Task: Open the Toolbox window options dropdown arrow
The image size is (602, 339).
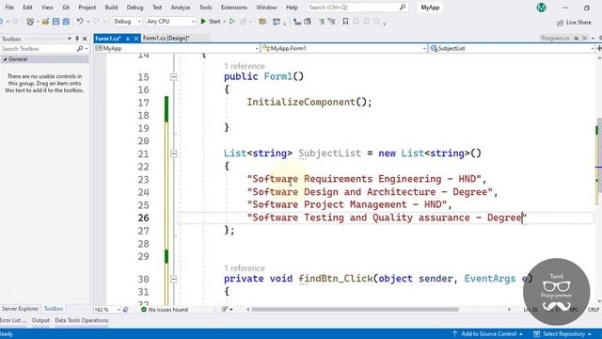Action: point(69,39)
